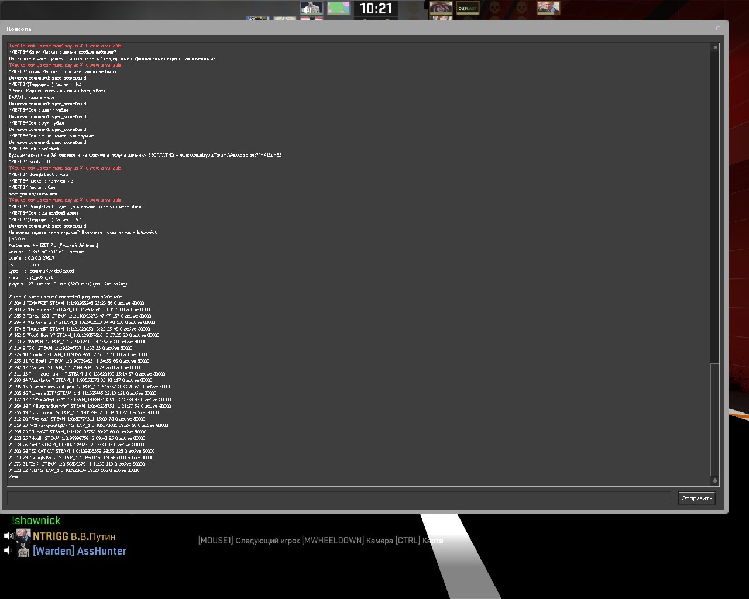
Task: Click the scroll-up arrow of console scrollbar
Action: [714, 47]
